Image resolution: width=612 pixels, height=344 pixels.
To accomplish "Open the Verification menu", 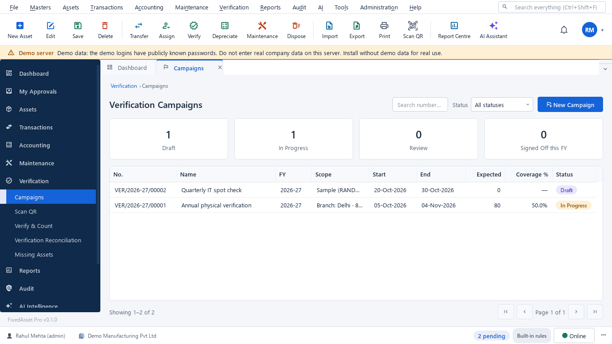I will 234,7.
